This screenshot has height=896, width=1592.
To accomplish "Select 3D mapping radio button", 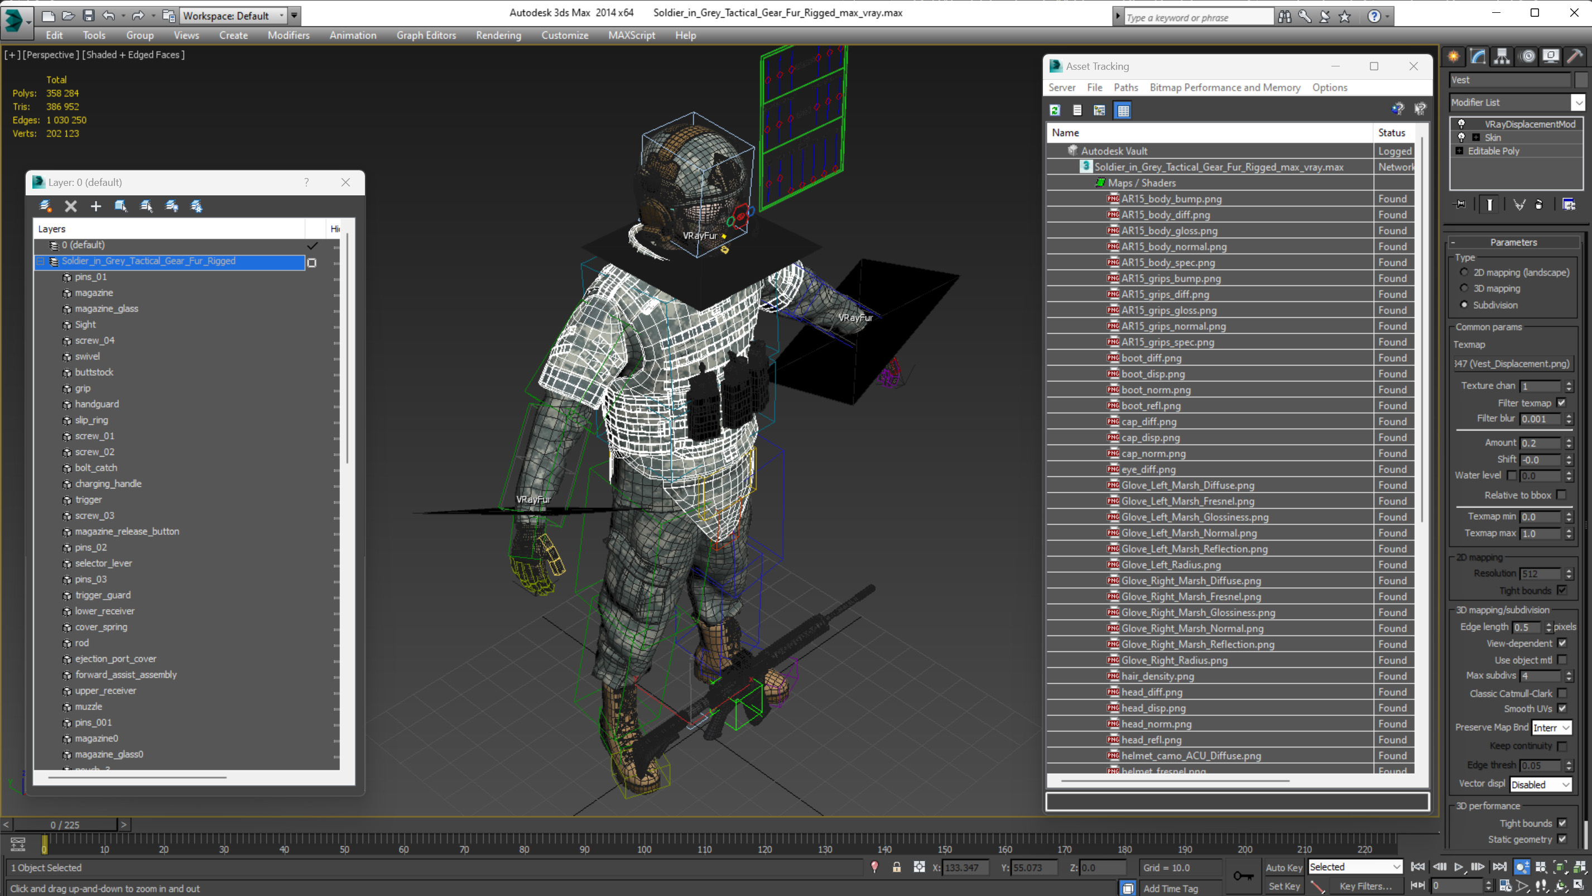I will [1464, 288].
